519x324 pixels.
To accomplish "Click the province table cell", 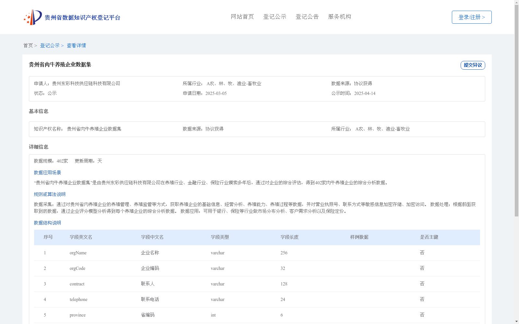I will 78,315.
